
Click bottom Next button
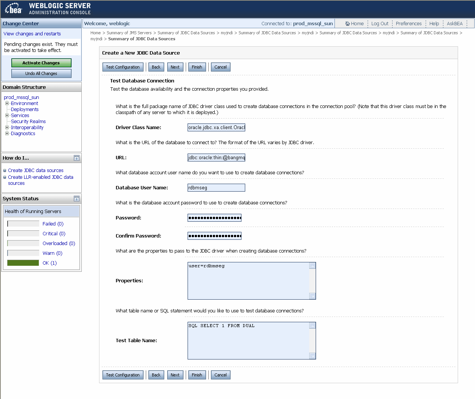175,375
